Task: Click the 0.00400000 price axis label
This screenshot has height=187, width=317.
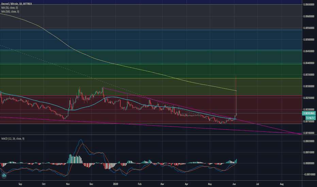Action: pos(309,63)
